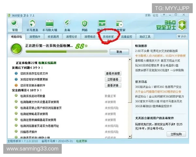Click the results list scrollbar thumb

(130, 82)
